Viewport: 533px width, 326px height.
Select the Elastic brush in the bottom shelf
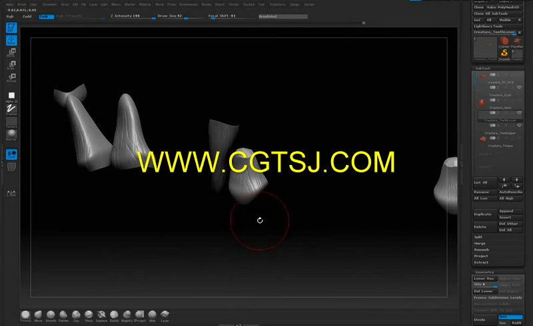tap(114, 316)
